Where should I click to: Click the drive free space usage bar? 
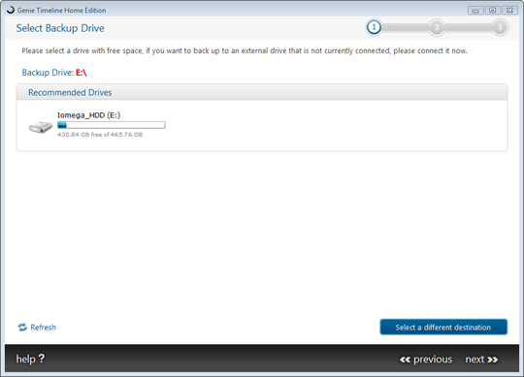pos(112,125)
